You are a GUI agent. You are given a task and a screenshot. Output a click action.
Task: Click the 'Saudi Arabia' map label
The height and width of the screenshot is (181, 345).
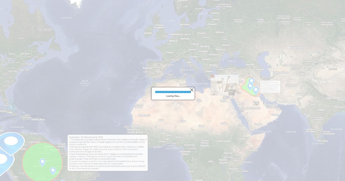[x=253, y=108]
